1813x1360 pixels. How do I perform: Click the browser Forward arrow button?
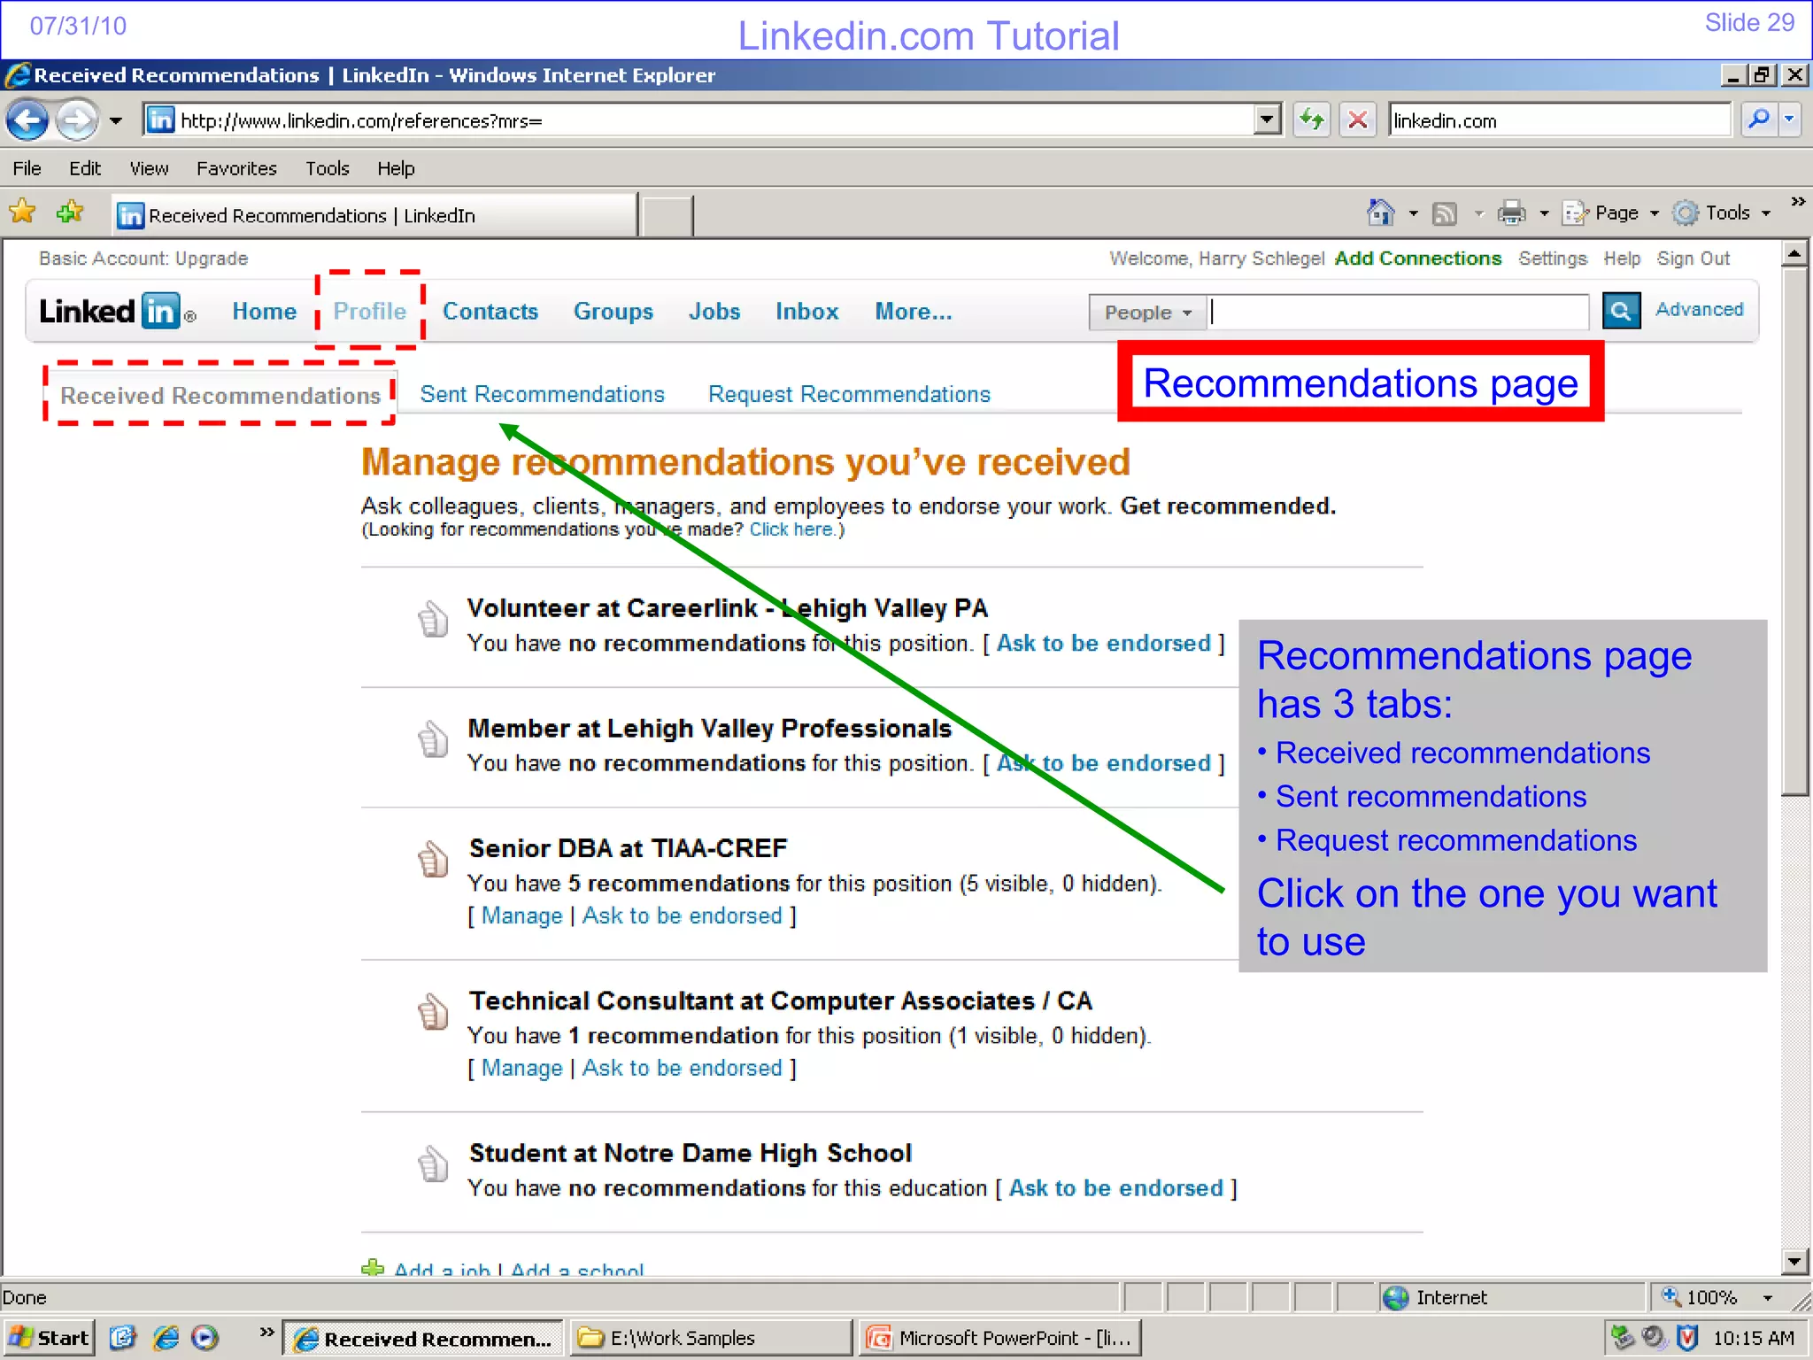coord(77,120)
